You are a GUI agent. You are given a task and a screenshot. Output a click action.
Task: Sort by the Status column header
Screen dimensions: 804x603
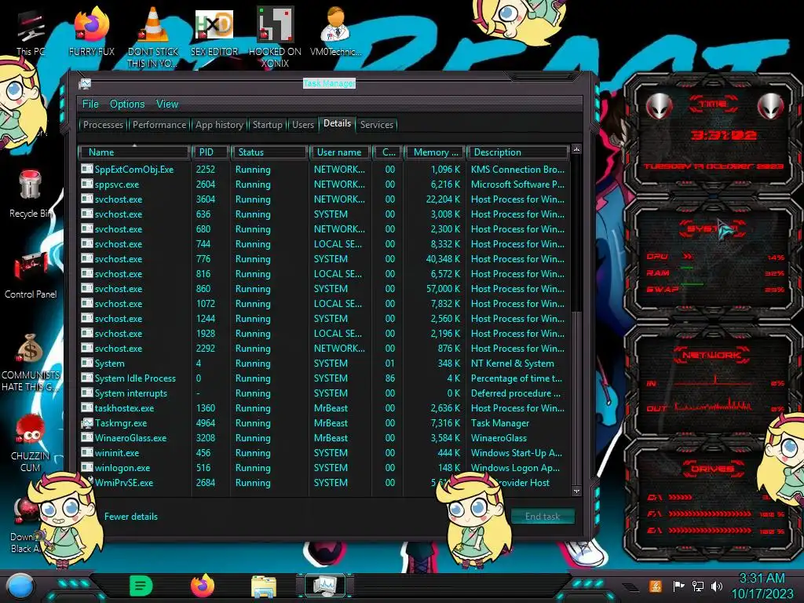click(x=269, y=152)
